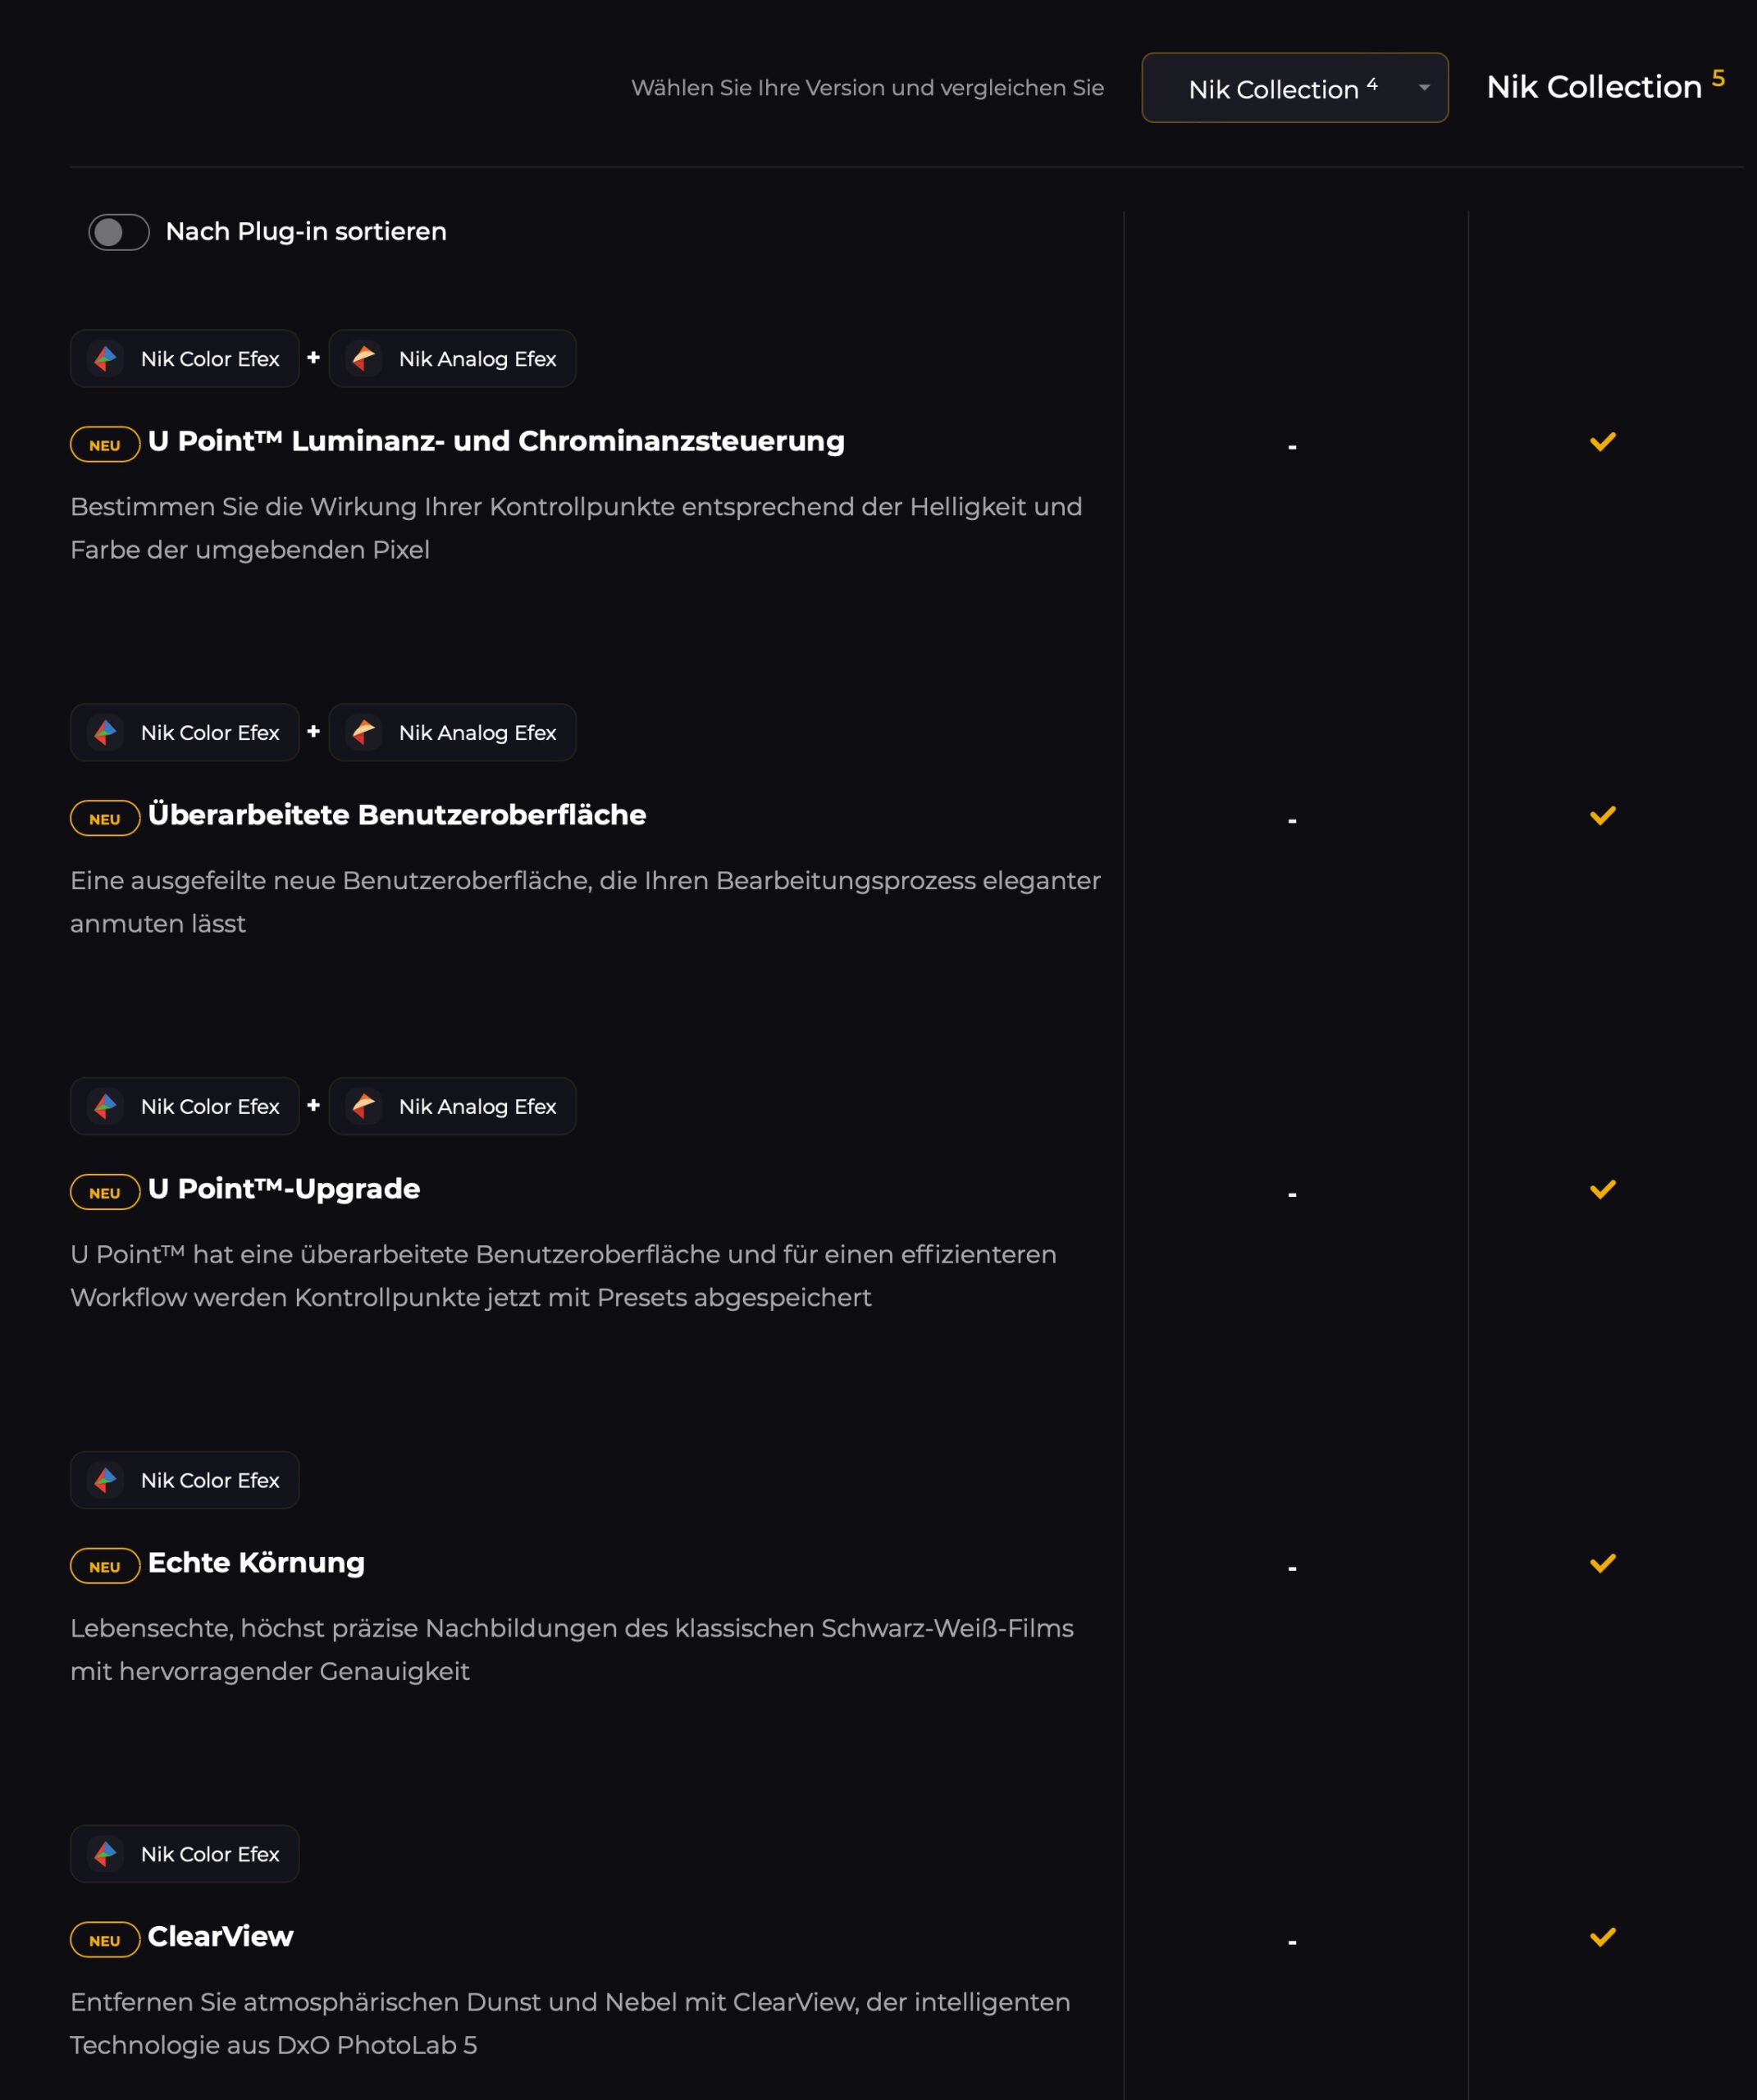Click Nik Analog Efex icon above Überarbeitete Benutzeroberfläche
The image size is (1757, 2100).
pyautogui.click(x=364, y=732)
